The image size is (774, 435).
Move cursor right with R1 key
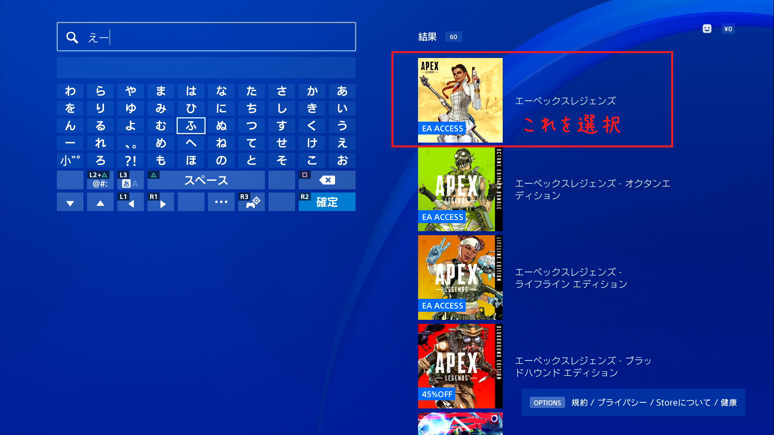tap(161, 202)
